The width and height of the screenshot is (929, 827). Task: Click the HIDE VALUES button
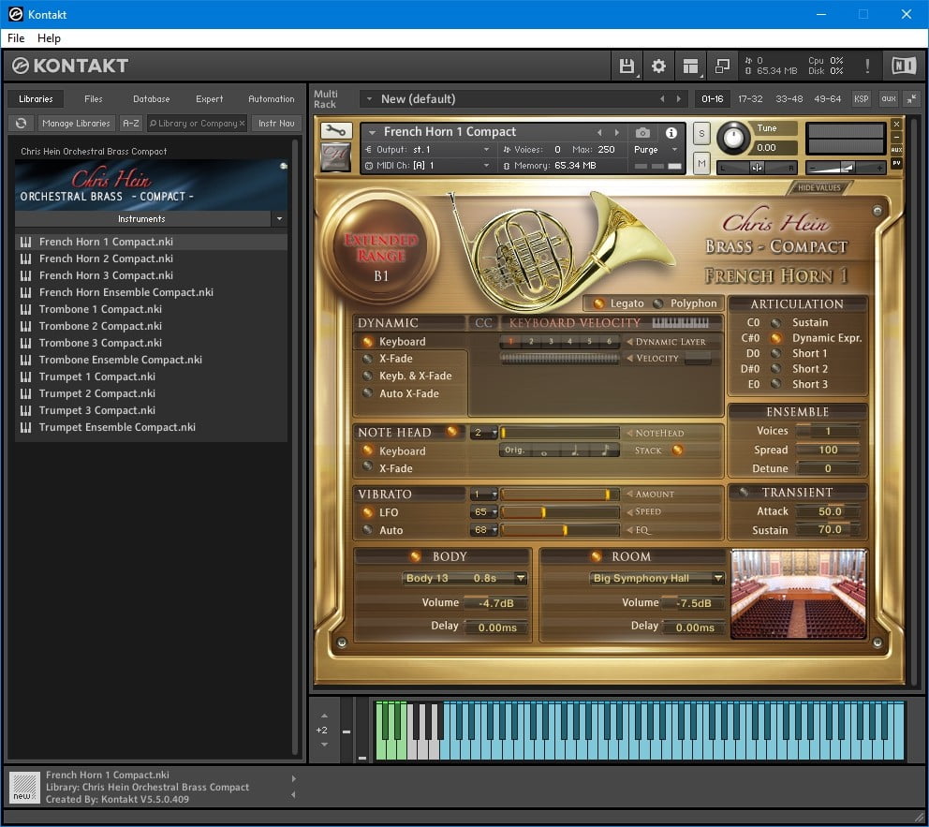point(818,188)
